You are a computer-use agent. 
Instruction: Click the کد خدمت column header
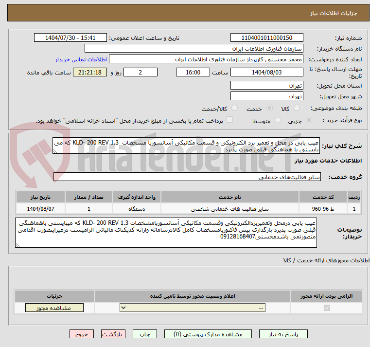(x=323, y=197)
